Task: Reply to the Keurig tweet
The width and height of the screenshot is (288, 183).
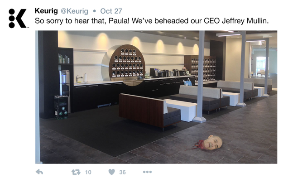Action: point(39,172)
